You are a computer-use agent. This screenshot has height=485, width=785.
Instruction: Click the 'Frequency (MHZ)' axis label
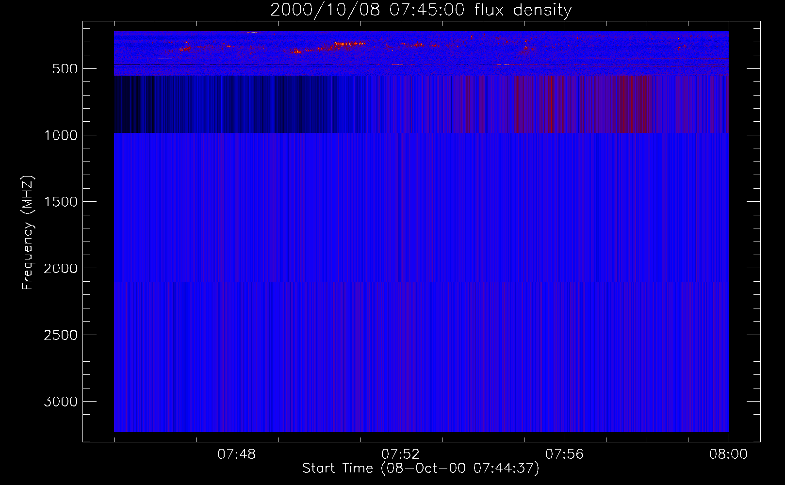(x=28, y=233)
